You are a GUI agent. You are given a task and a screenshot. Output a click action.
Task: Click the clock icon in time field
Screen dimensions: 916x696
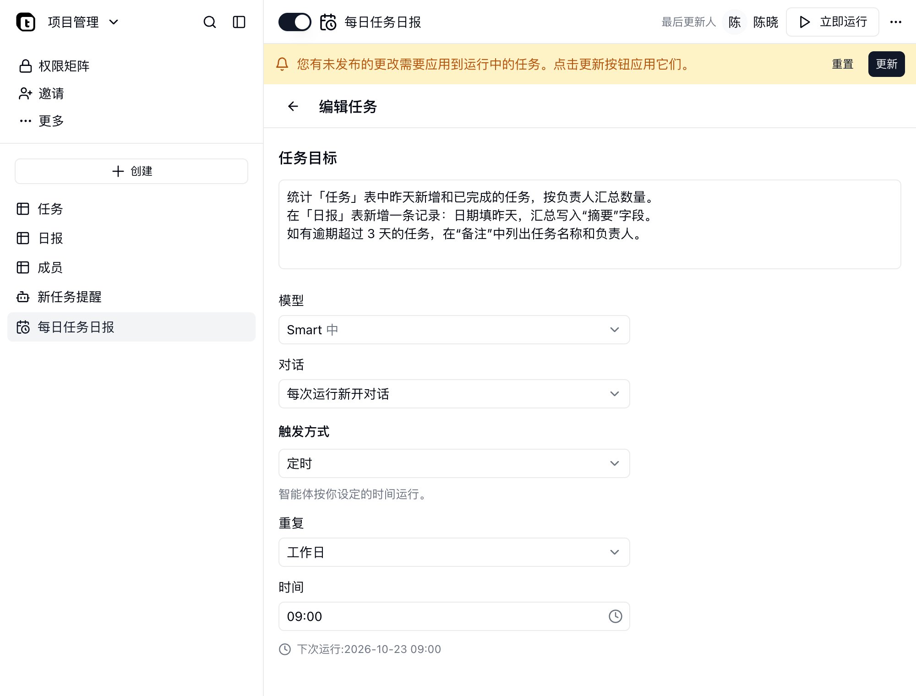click(615, 616)
